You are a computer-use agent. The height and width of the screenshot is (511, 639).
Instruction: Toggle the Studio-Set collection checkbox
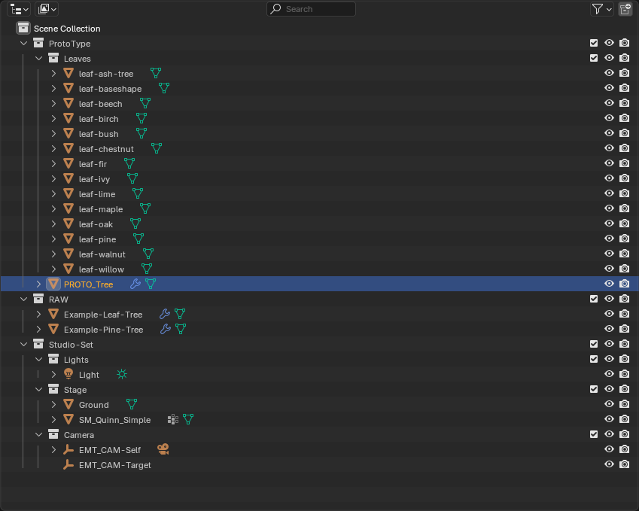(594, 344)
